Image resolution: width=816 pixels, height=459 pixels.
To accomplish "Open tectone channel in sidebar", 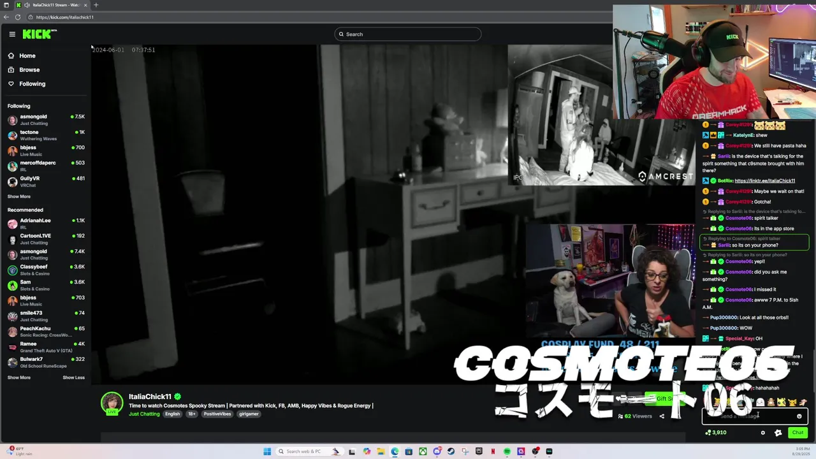I will pos(46,135).
